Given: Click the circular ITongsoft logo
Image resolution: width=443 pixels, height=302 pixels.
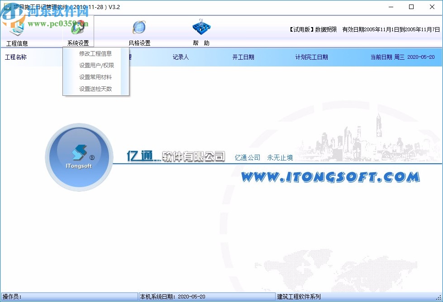Looking at the screenshot, I should click(79, 157).
